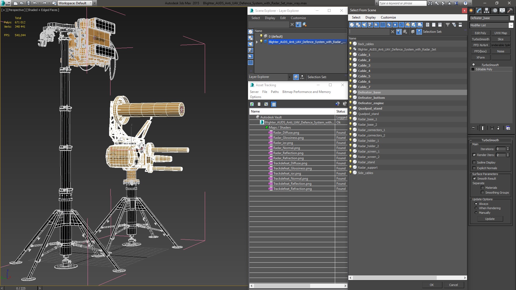Image resolution: width=516 pixels, height=290 pixels.
Task: Open the Hierarchy panel tab
Action: tap(486, 10)
